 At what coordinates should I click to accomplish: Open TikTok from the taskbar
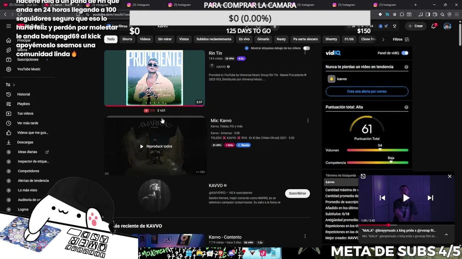[263, 253]
